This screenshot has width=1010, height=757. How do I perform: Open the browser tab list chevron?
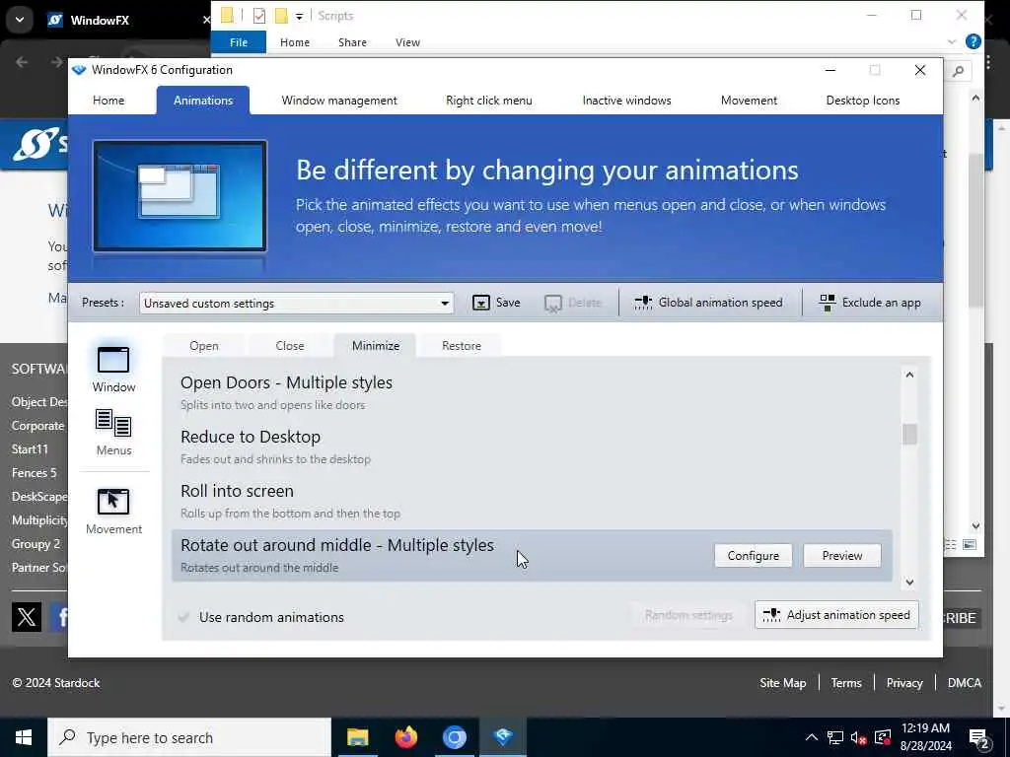(20, 20)
